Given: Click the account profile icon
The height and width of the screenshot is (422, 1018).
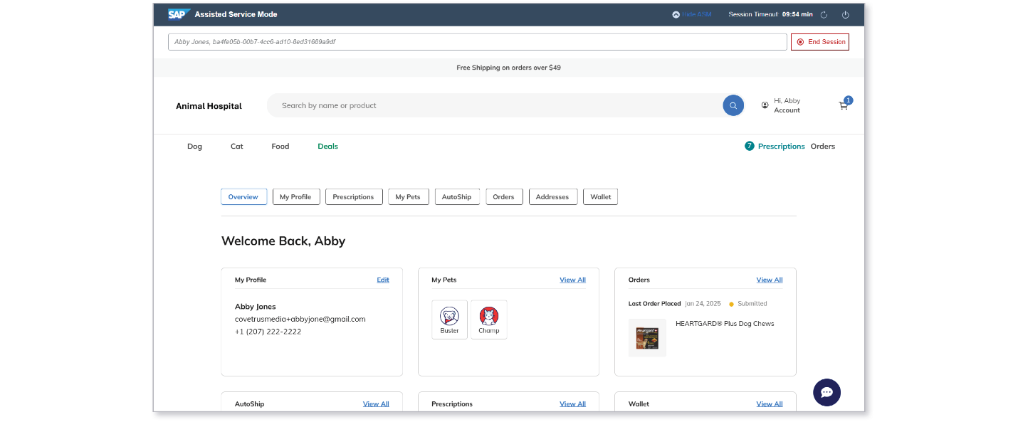Looking at the screenshot, I should coord(765,105).
